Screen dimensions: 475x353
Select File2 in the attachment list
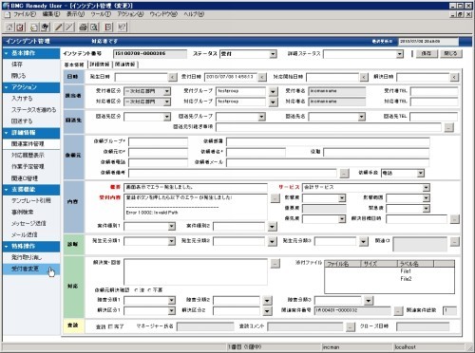pos(406,279)
